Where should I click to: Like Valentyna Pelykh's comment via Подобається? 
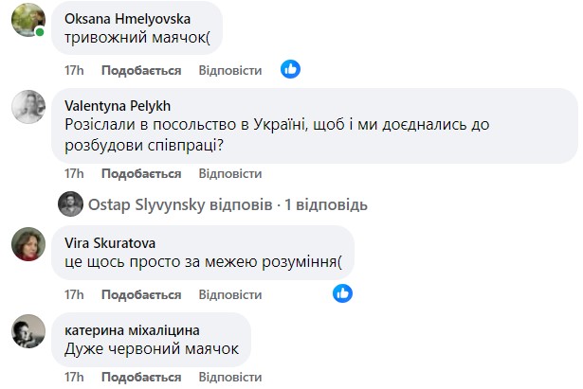[141, 173]
